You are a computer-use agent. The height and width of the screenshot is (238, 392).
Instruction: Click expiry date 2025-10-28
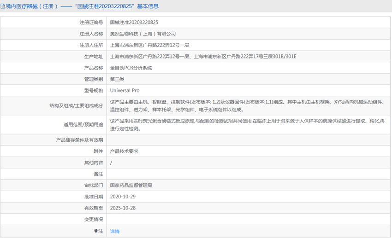pos(123,208)
